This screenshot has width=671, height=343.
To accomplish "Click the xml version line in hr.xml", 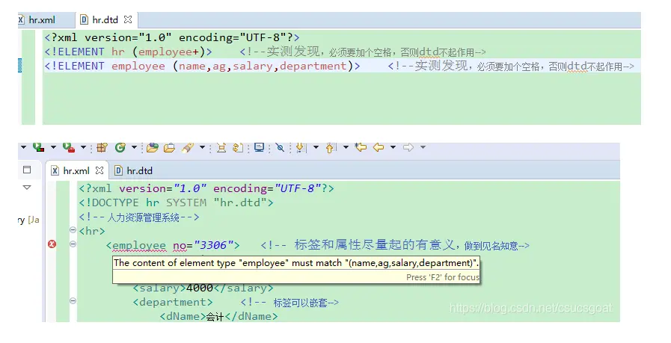I will click(x=206, y=188).
